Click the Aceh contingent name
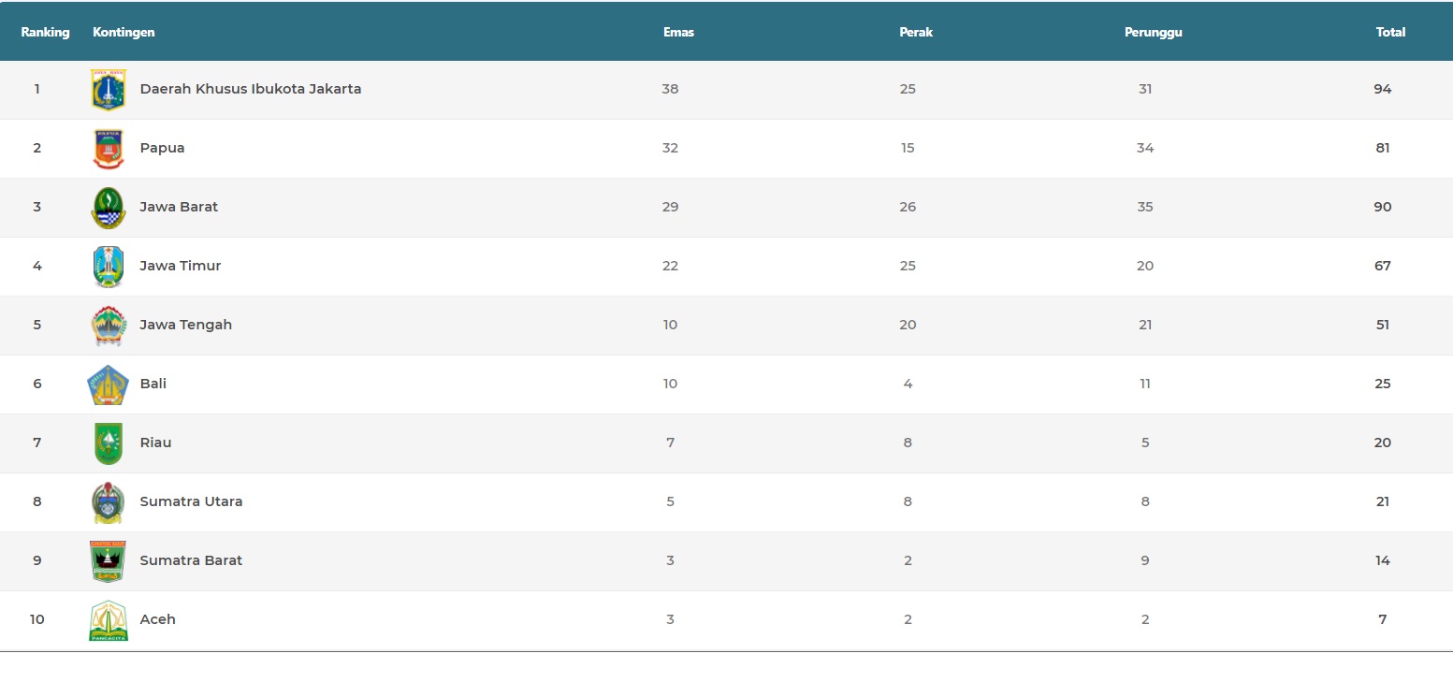The width and height of the screenshot is (1453, 697). pyautogui.click(x=157, y=619)
